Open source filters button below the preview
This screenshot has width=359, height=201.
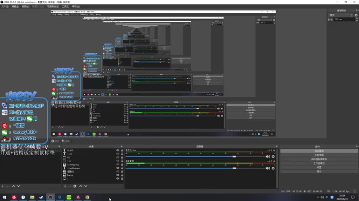click(x=66, y=141)
